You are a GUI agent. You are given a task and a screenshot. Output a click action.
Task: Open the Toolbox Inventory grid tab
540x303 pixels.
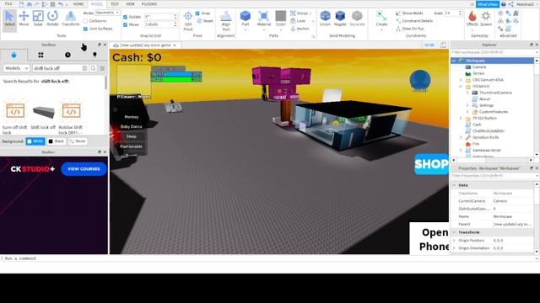[x=40, y=55]
